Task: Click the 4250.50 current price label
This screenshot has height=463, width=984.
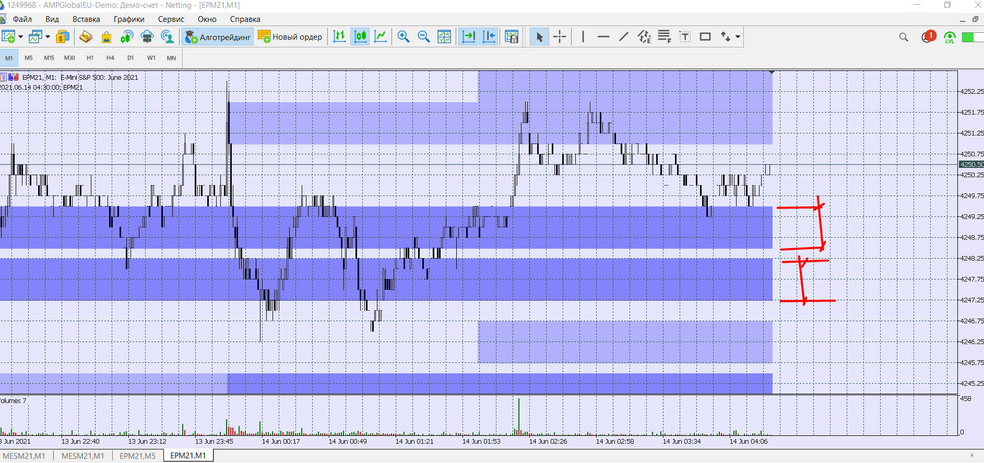Action: click(x=971, y=164)
